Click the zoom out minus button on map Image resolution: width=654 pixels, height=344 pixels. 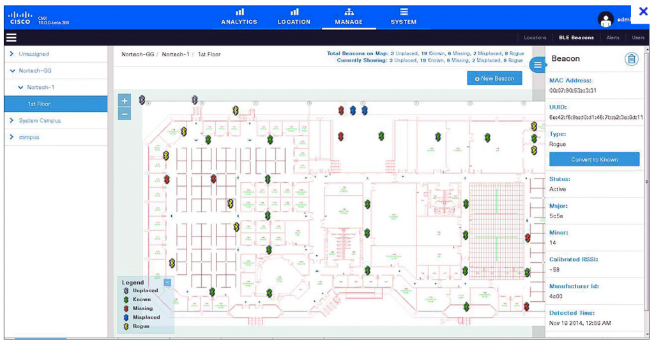click(x=125, y=114)
